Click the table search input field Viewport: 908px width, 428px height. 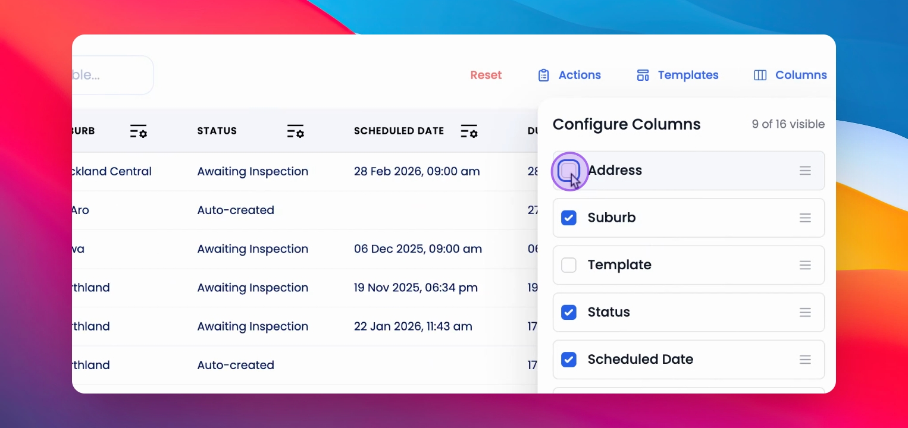(x=112, y=75)
